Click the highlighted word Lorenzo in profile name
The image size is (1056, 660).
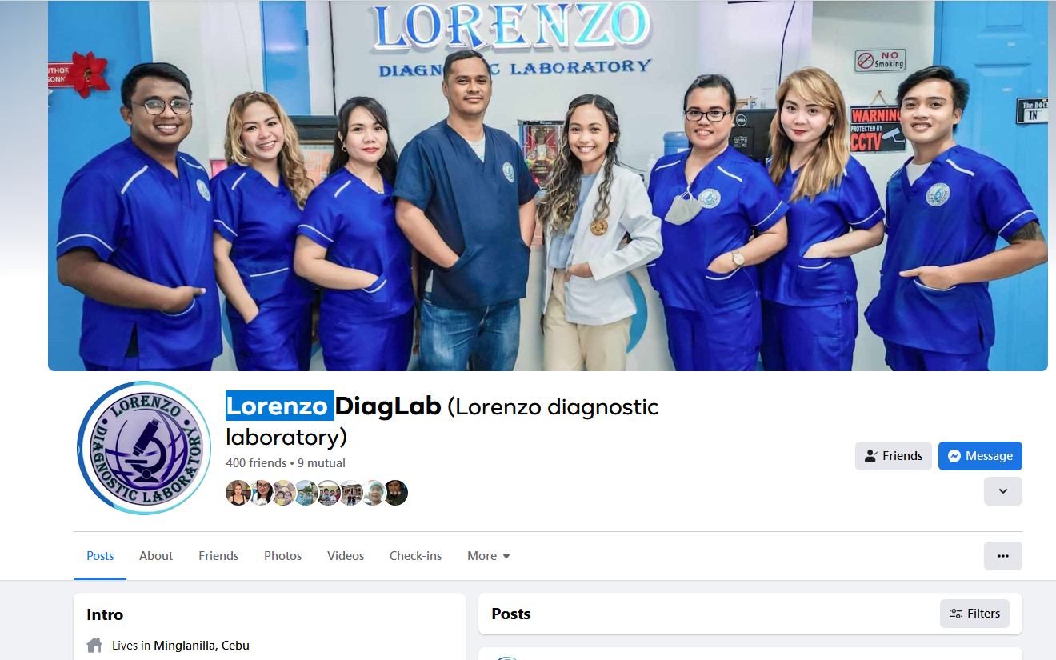pyautogui.click(x=278, y=406)
